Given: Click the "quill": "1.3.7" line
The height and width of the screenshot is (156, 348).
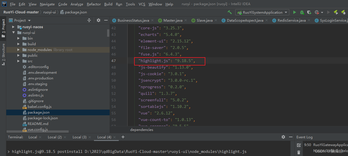Looking at the screenshot, I should pyautogui.click(x=158, y=93).
